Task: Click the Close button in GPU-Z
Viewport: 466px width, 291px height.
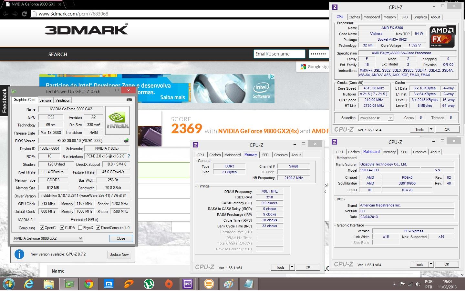Action: point(121,238)
